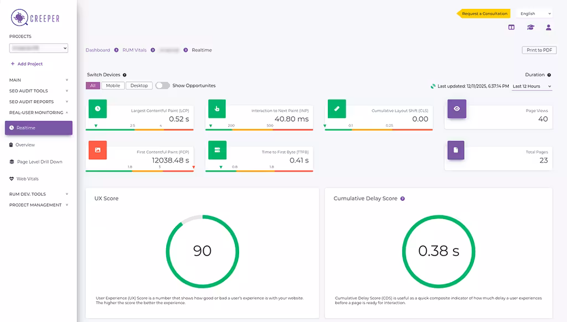Viewport: 567px width, 322px height.
Task: Click the Total Pages document icon
Action: (x=456, y=149)
